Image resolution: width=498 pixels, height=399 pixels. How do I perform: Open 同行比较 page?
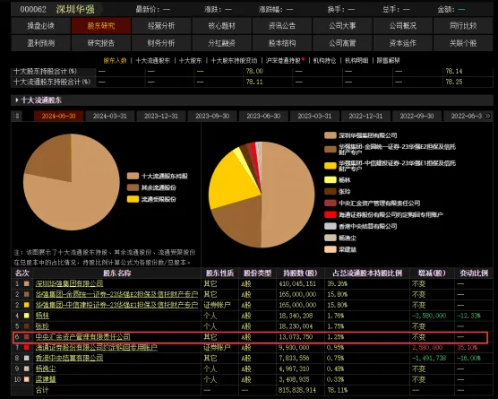coord(463,26)
